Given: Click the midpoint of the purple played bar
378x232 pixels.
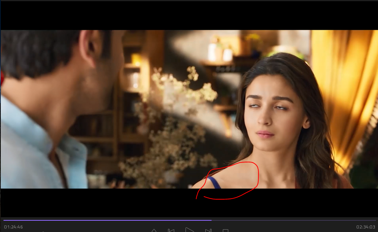Looking at the screenshot, I should pyautogui.click(x=107, y=220).
